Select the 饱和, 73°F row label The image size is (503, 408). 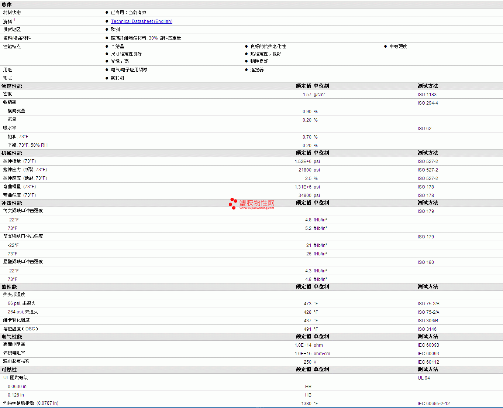(18, 137)
